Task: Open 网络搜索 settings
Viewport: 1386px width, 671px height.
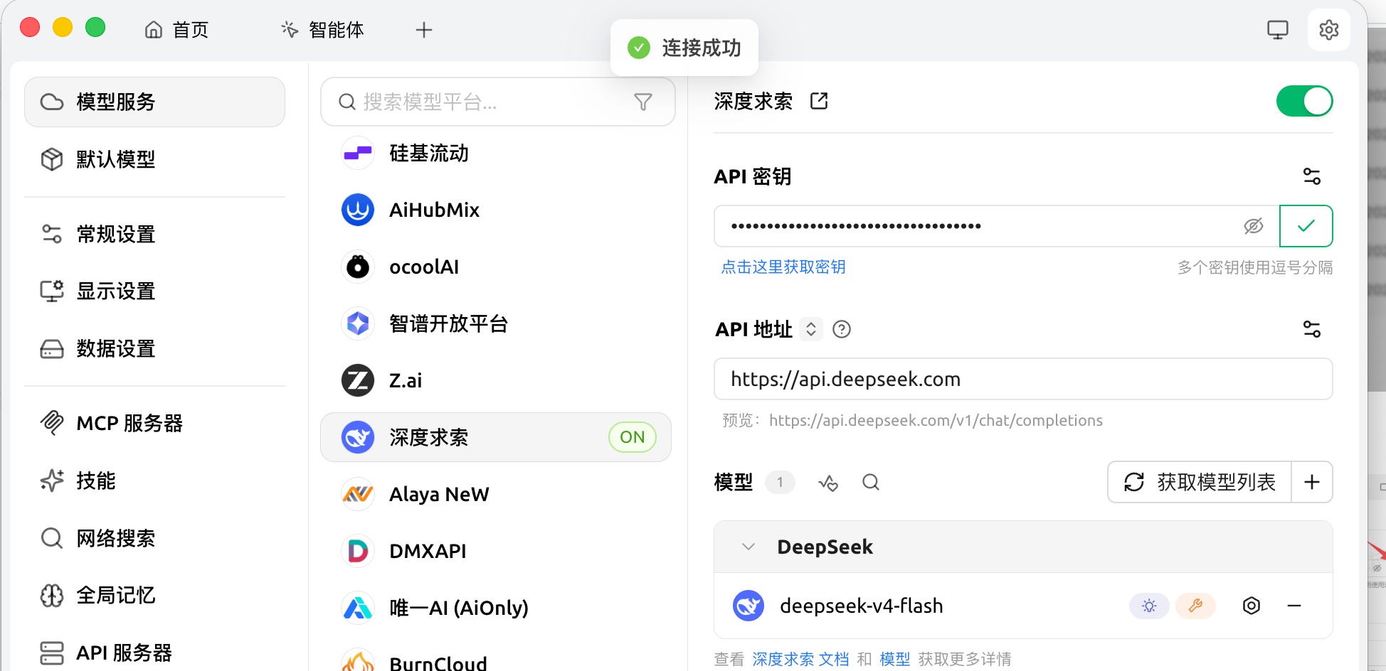Action: click(x=154, y=538)
